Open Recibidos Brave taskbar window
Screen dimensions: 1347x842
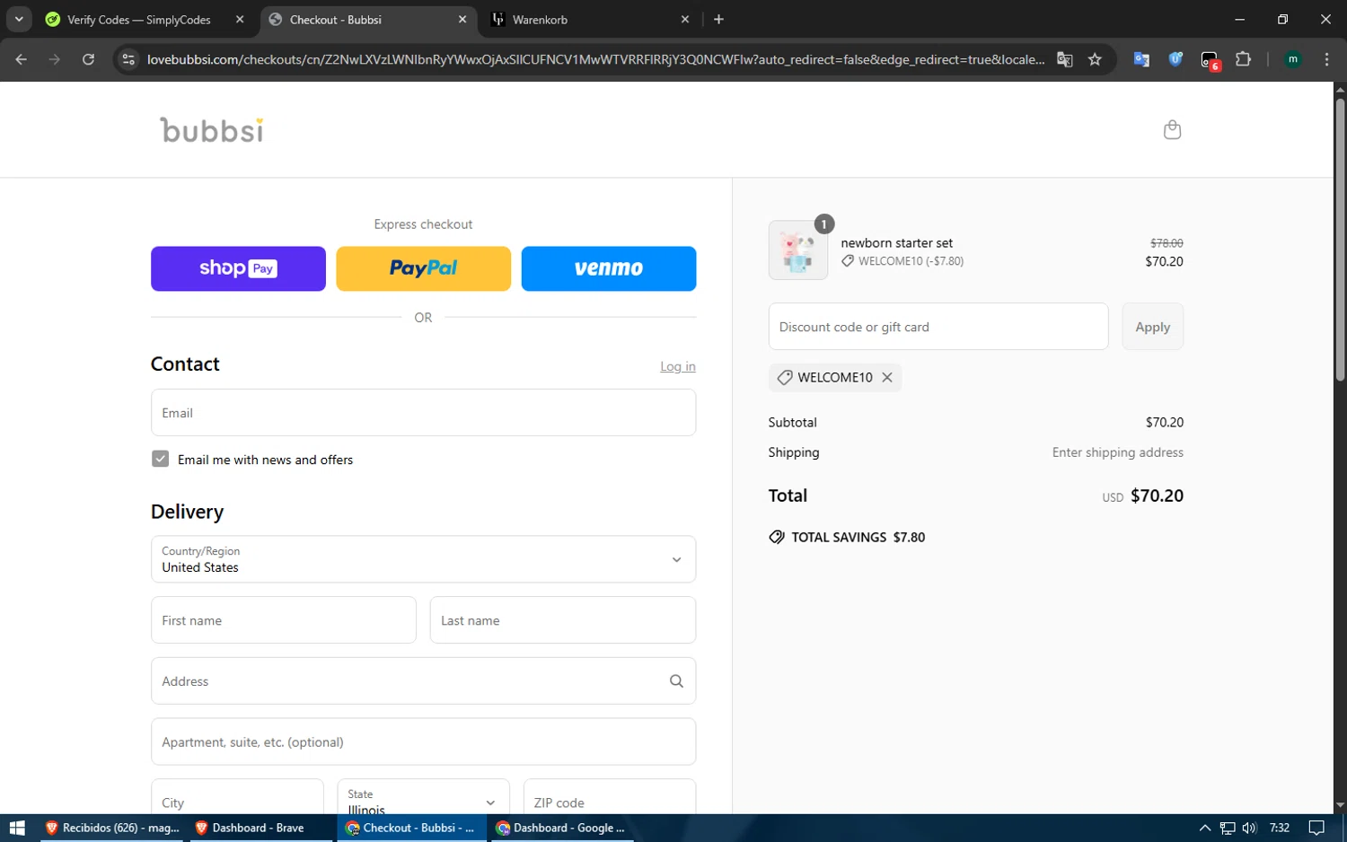point(112,828)
